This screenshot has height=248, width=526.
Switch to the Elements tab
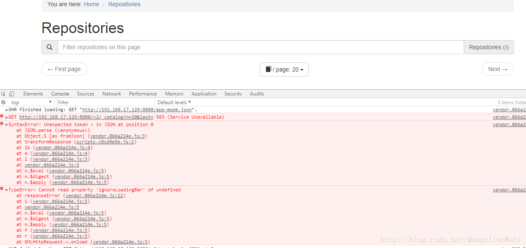click(33, 94)
